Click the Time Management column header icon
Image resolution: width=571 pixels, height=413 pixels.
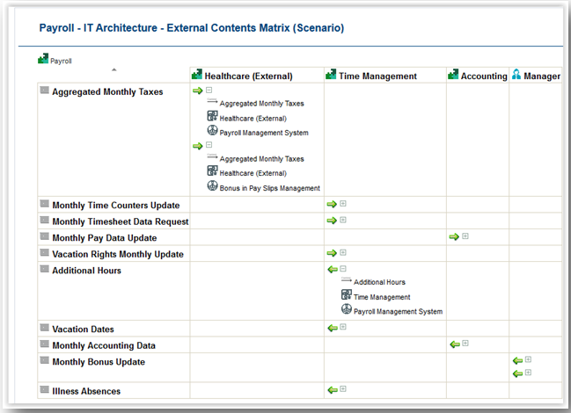(331, 76)
